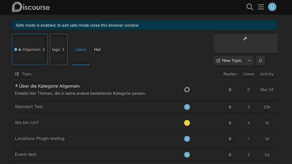Open the Locations Plugin testing topic
The image size is (292, 164).
tap(40, 139)
